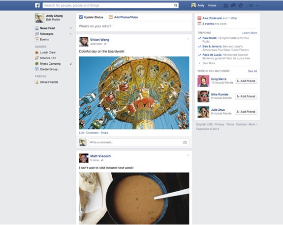The width and height of the screenshot is (283, 225).
Task: Open the carousel swing ride photo
Action: pyautogui.click(x=134, y=93)
